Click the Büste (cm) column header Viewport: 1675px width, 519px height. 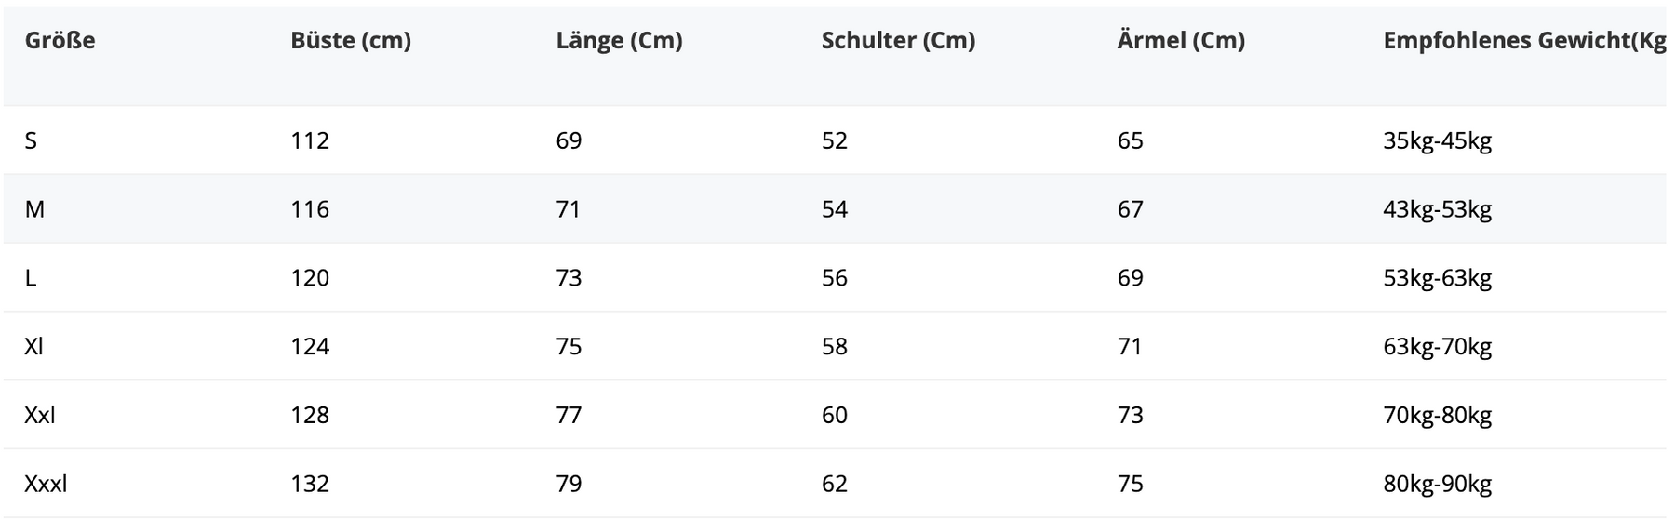tap(350, 41)
